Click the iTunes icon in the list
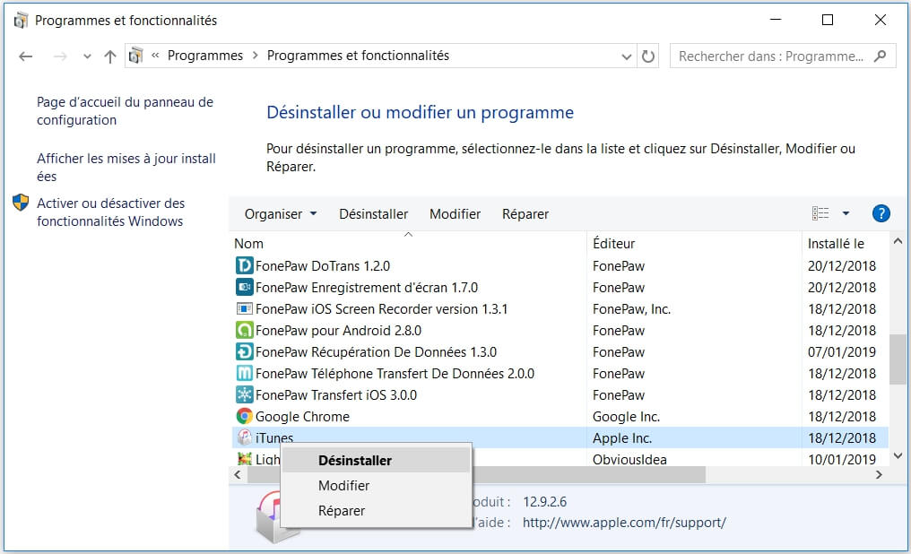This screenshot has width=911, height=554. pyautogui.click(x=245, y=437)
